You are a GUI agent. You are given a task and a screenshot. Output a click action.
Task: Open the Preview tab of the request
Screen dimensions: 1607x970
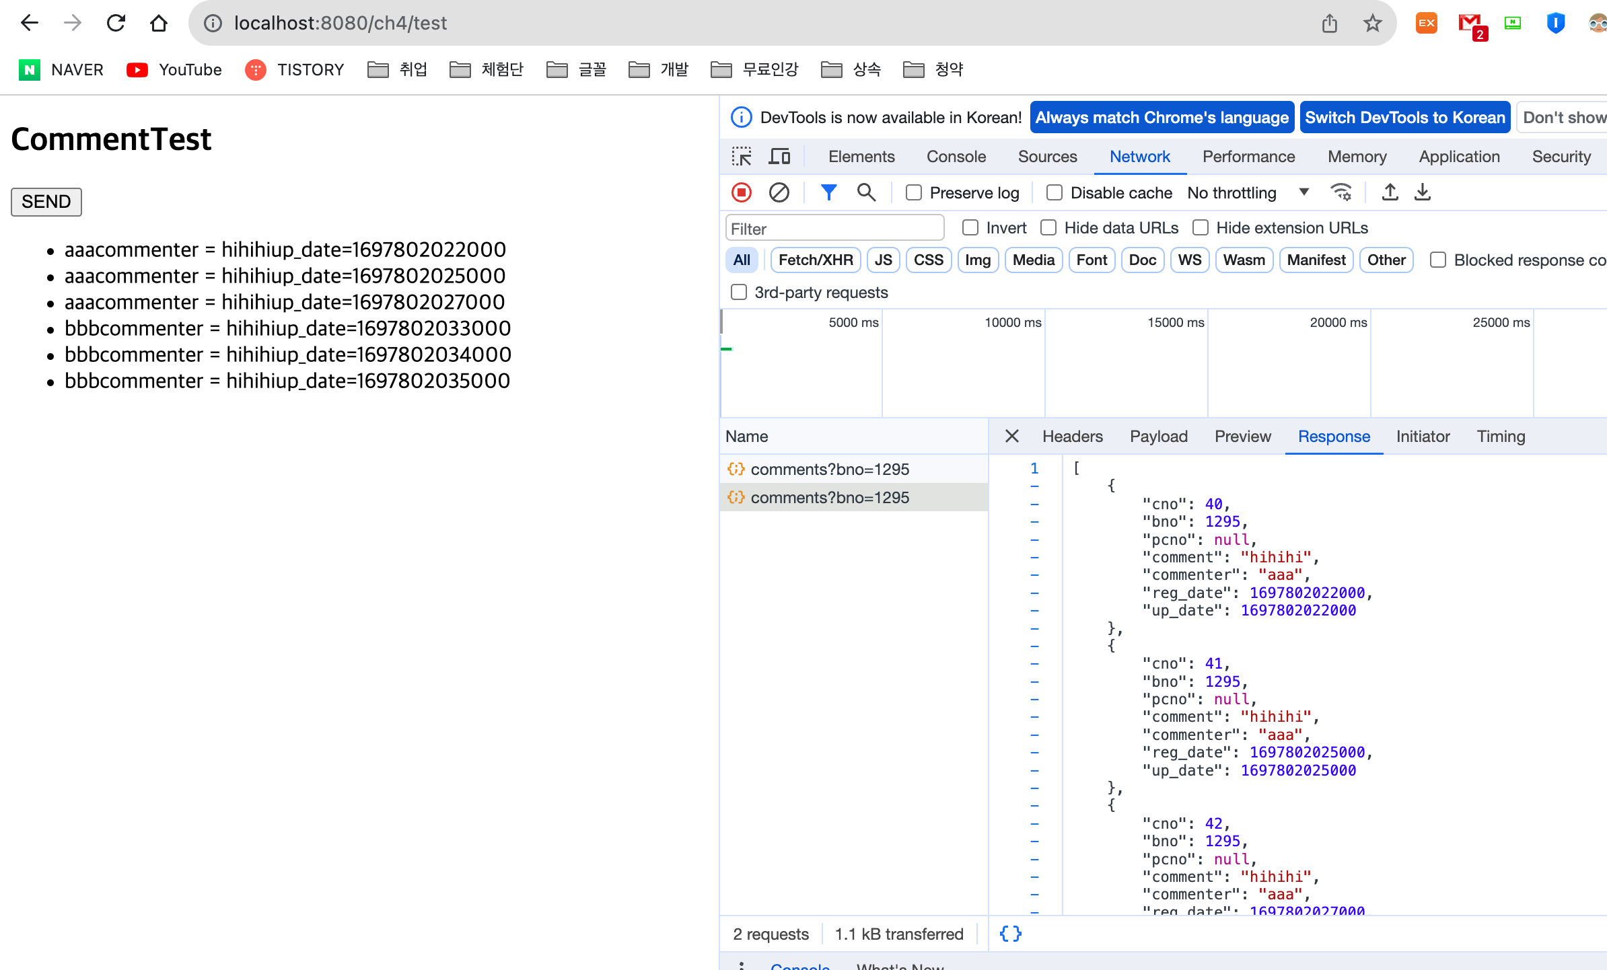(x=1242, y=437)
